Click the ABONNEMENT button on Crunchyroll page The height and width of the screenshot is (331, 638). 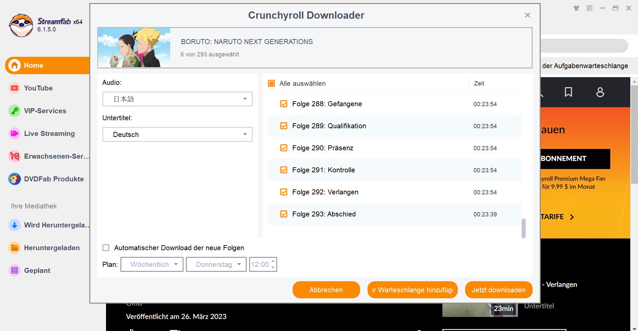pos(575,159)
